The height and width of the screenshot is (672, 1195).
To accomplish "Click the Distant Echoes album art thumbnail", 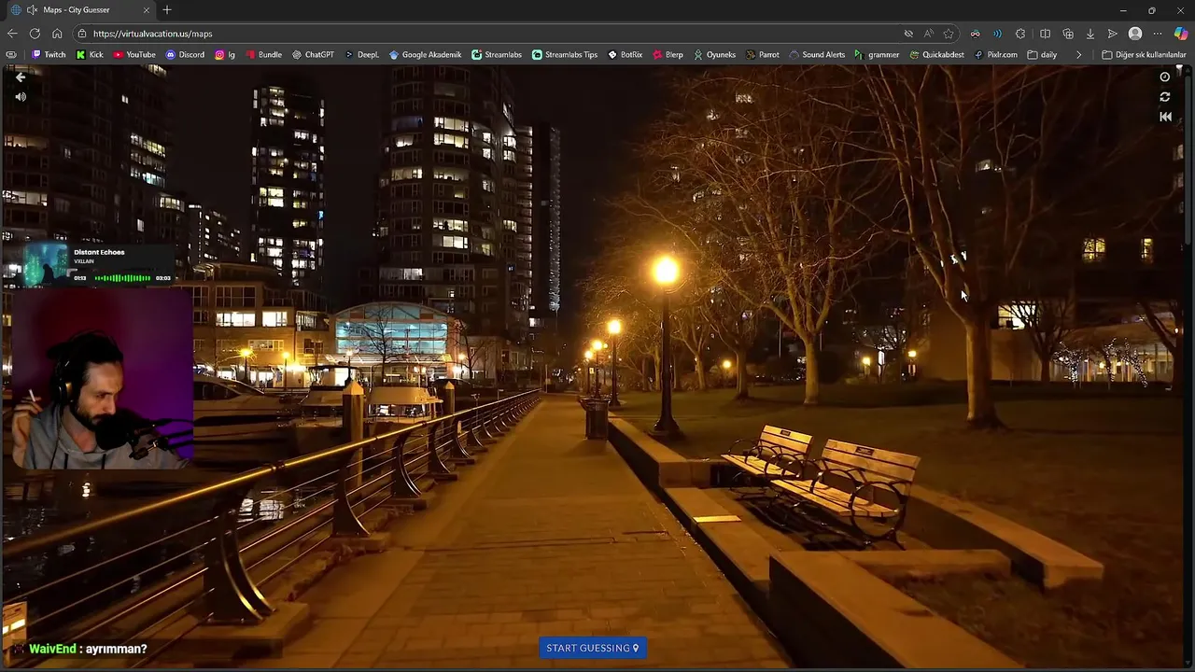I will [47, 264].
